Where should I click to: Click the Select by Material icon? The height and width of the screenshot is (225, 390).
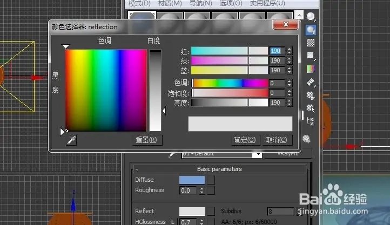pyautogui.click(x=311, y=108)
